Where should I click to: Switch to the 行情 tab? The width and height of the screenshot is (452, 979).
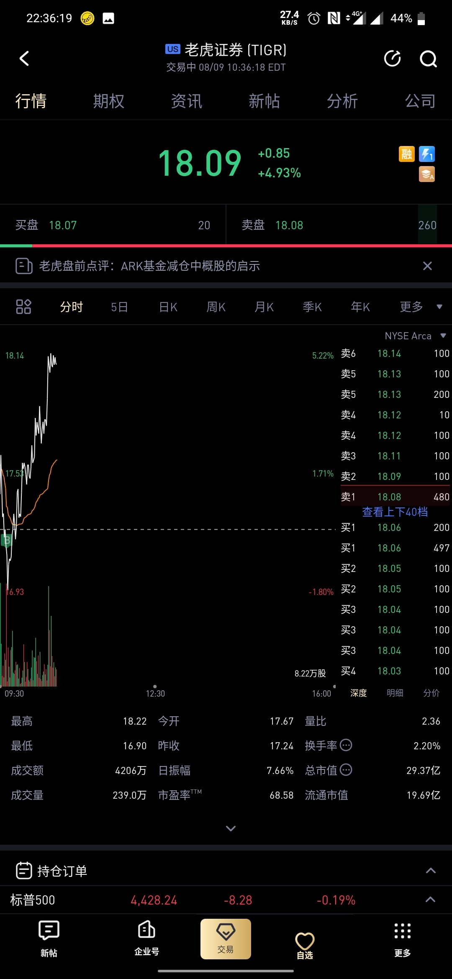coord(31,101)
